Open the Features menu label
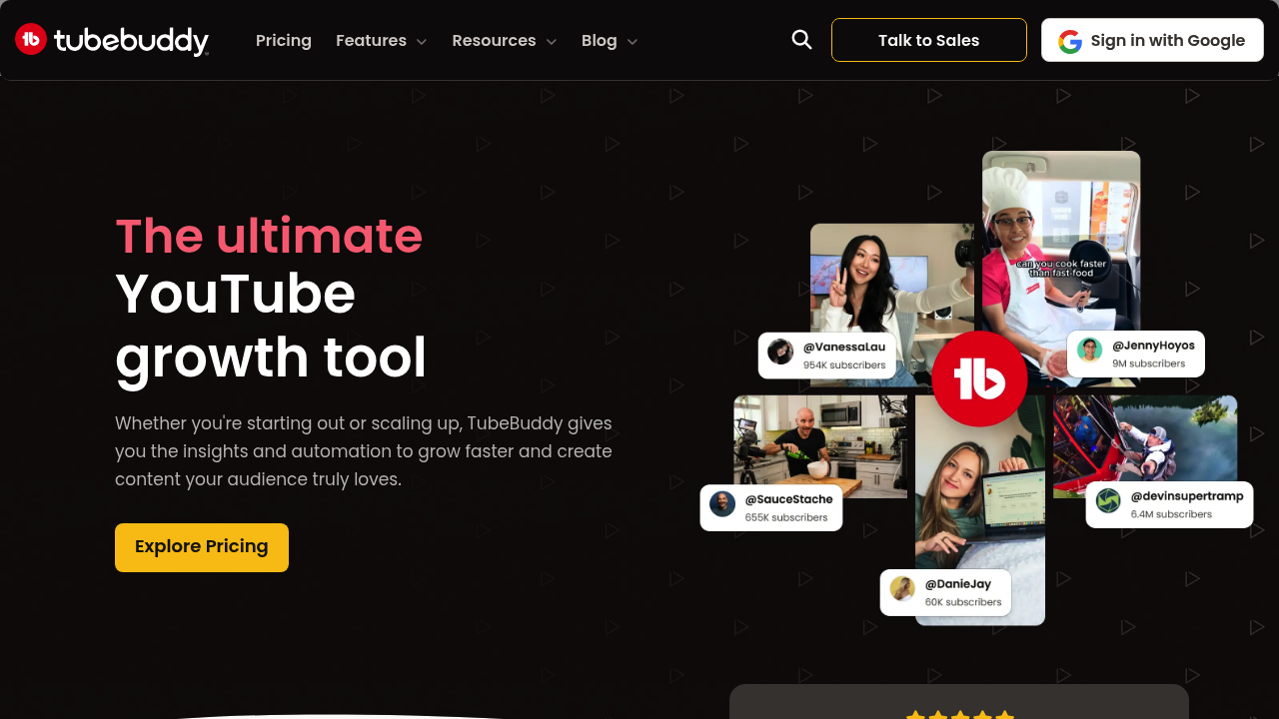Screen dimensions: 1279x719 [371, 40]
